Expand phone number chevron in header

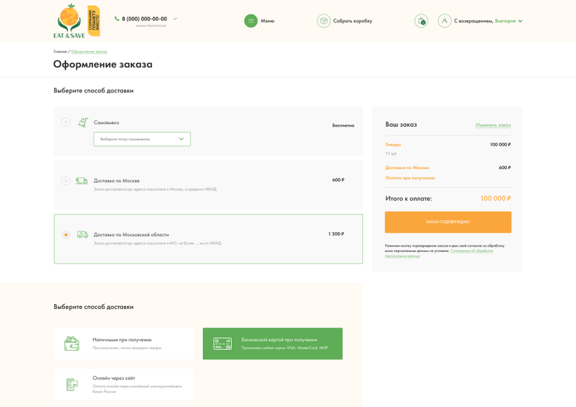pos(175,19)
